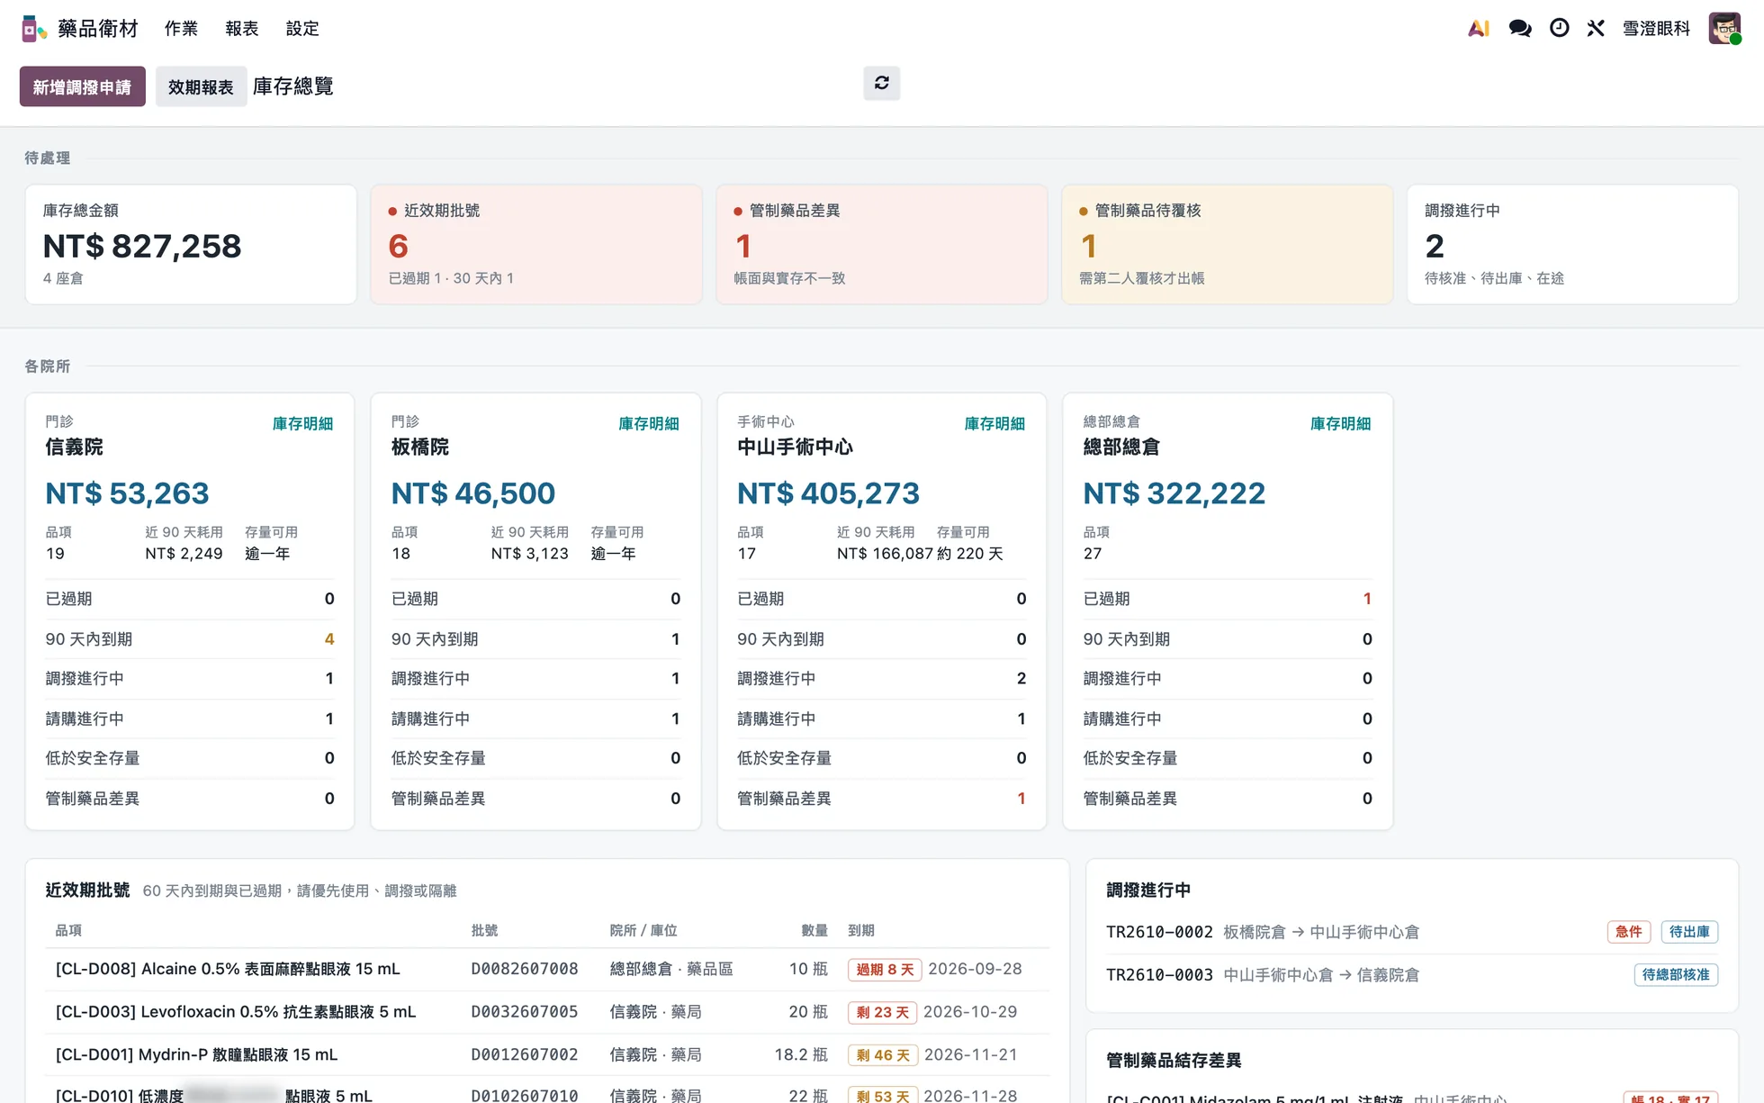Open the 管制藥品待覆核 summary card
Viewport: 1764px width, 1103px height.
coord(1228,244)
